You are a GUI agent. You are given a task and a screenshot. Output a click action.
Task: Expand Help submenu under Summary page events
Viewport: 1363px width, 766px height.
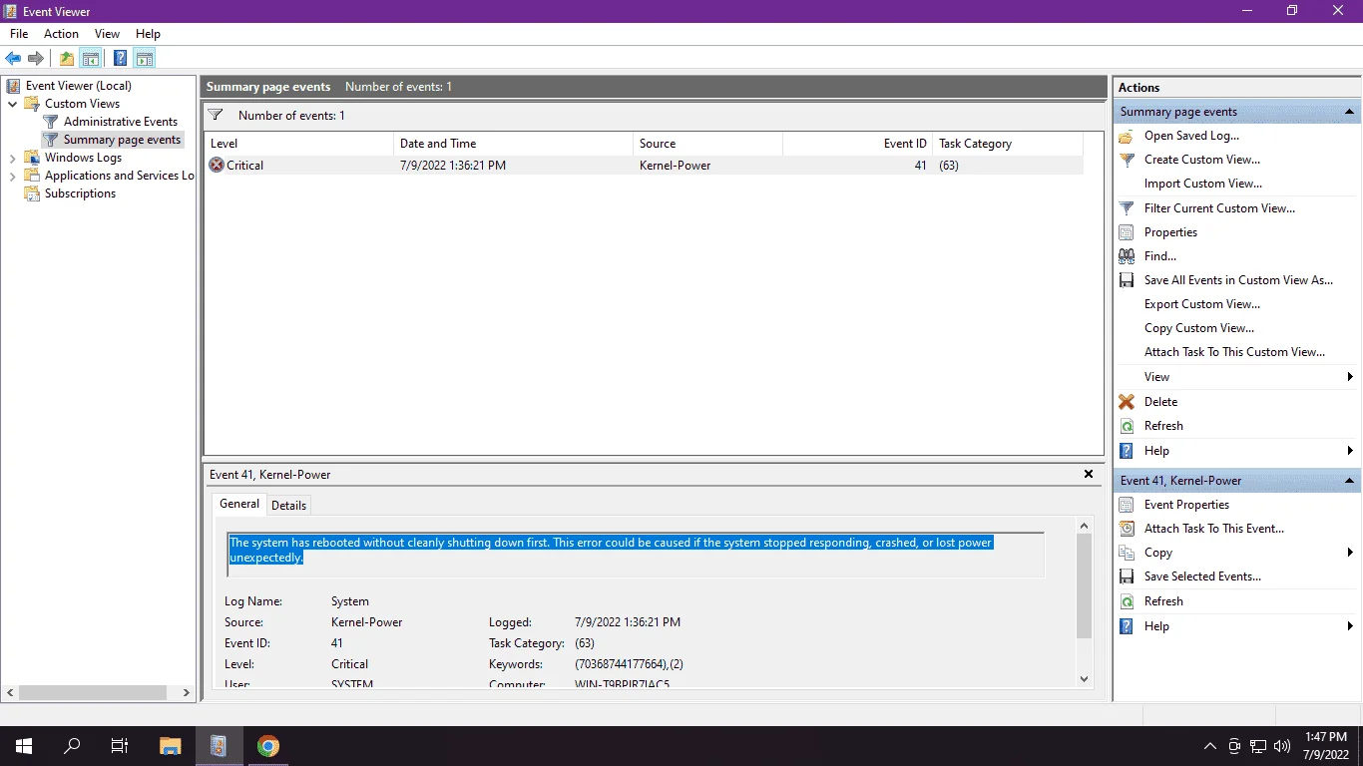[1350, 451]
